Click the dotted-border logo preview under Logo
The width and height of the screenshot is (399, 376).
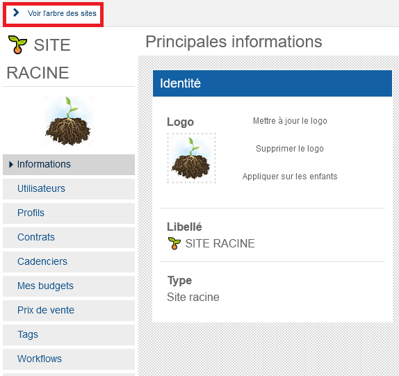[x=192, y=158]
